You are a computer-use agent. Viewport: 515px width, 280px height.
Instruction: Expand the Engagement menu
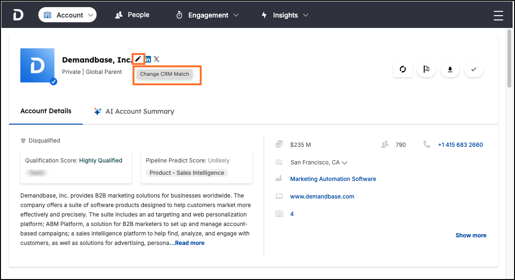pyautogui.click(x=208, y=15)
